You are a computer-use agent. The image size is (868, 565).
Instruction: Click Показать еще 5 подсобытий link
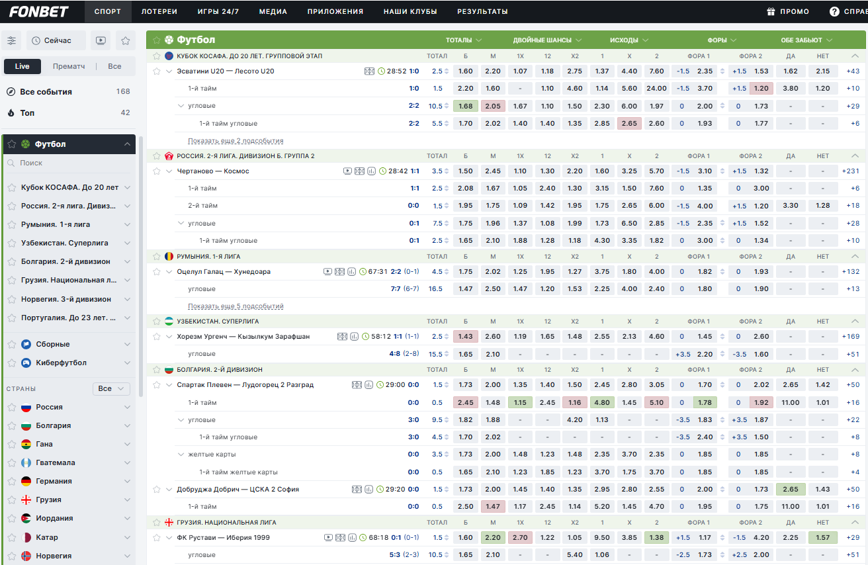[236, 306]
